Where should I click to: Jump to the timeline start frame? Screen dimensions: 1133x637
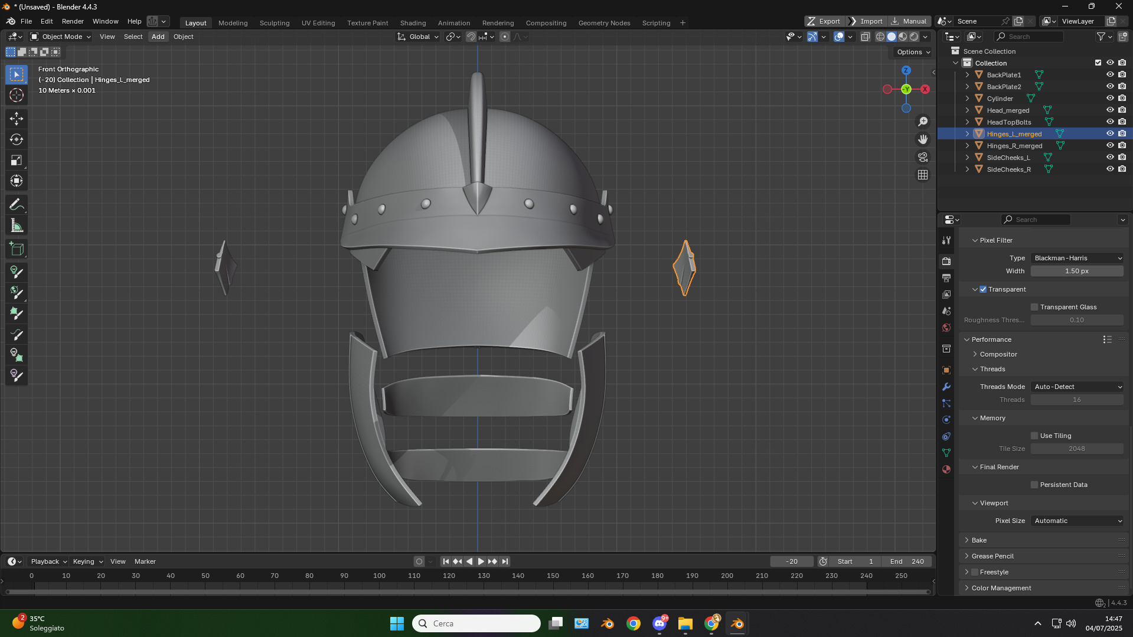(446, 561)
